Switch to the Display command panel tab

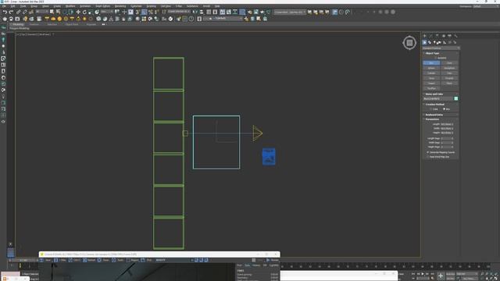[450, 36]
